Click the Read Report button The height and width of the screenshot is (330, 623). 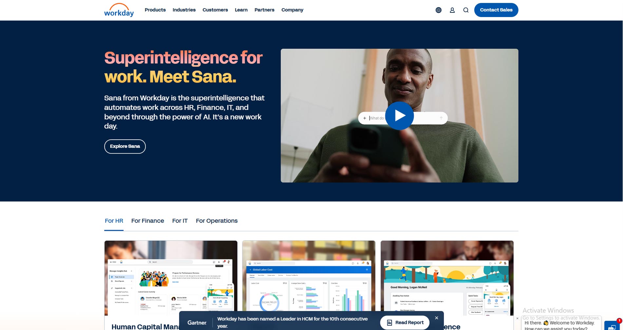[405, 322]
